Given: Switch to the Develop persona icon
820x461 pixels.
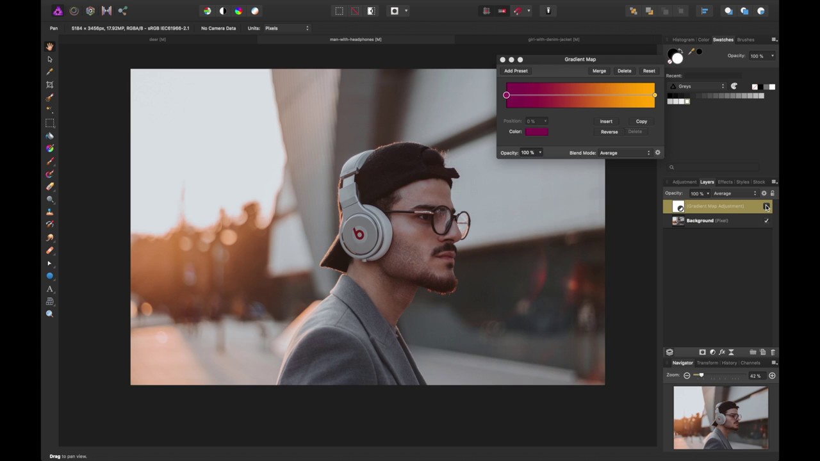Looking at the screenshot, I should point(90,11).
